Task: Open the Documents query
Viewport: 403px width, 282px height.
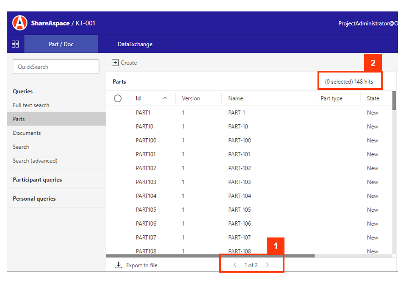Action: (x=27, y=132)
